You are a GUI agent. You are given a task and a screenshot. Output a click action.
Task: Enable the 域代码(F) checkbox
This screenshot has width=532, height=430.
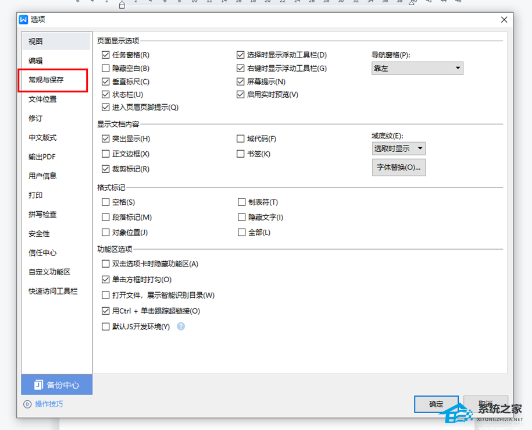tap(241, 138)
